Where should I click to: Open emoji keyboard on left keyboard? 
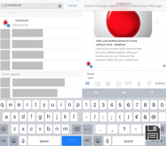click(x=14, y=141)
